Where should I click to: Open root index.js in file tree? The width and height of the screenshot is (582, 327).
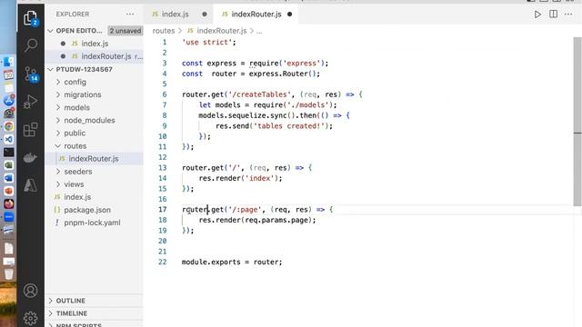pos(77,197)
